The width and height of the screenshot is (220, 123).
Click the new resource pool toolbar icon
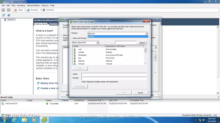click(9, 15)
